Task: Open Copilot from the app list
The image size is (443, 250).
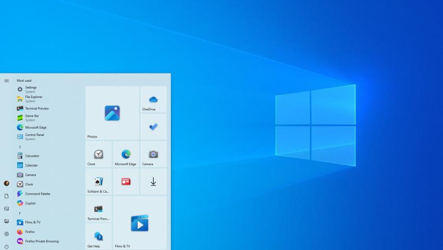Action: click(x=30, y=203)
